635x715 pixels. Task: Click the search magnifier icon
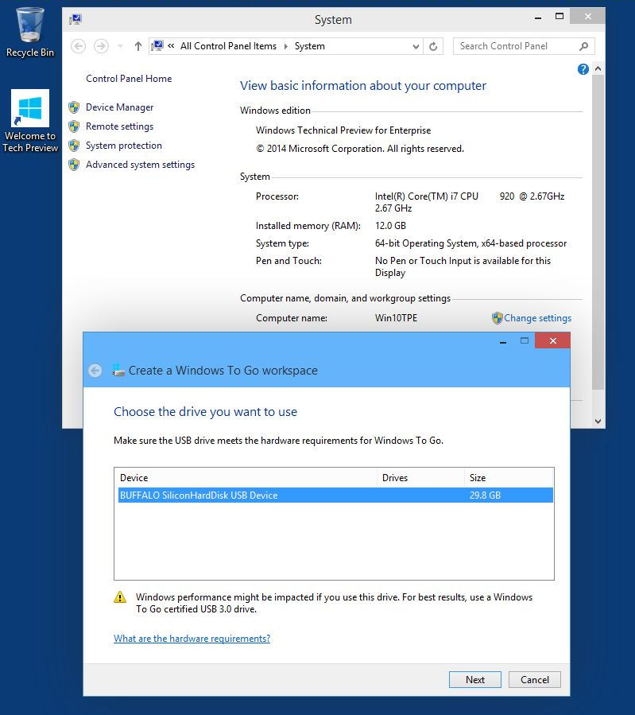click(584, 46)
